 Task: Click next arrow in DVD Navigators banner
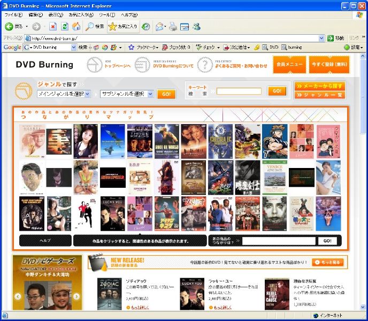(x=76, y=296)
